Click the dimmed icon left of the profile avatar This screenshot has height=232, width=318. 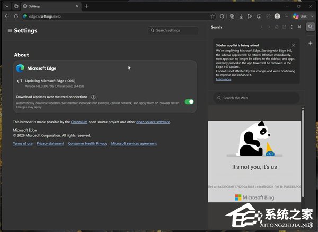[268, 16]
